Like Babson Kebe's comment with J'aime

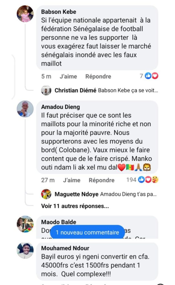pos(68,76)
